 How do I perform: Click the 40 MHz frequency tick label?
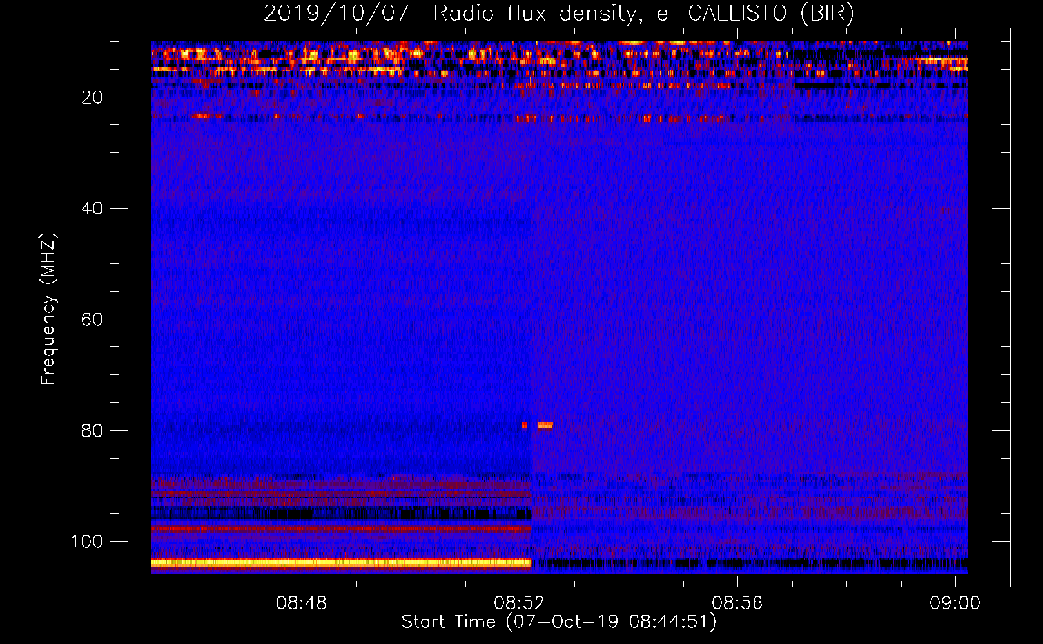(93, 209)
